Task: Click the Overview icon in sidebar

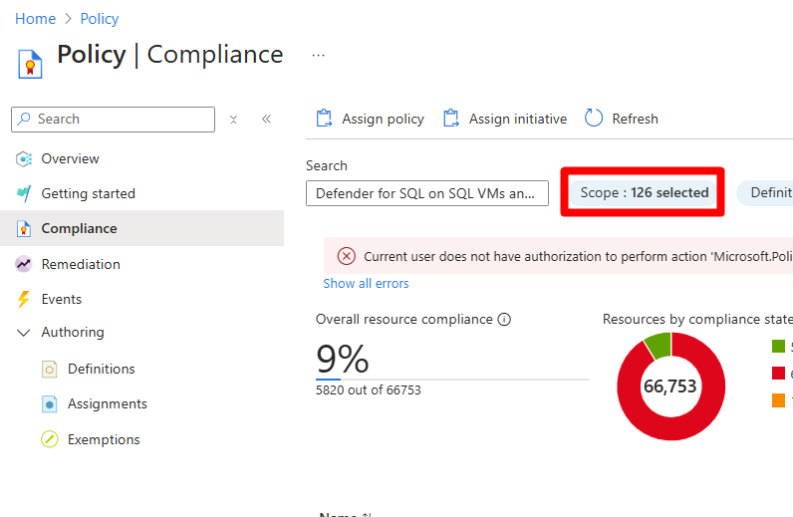Action: [24, 158]
